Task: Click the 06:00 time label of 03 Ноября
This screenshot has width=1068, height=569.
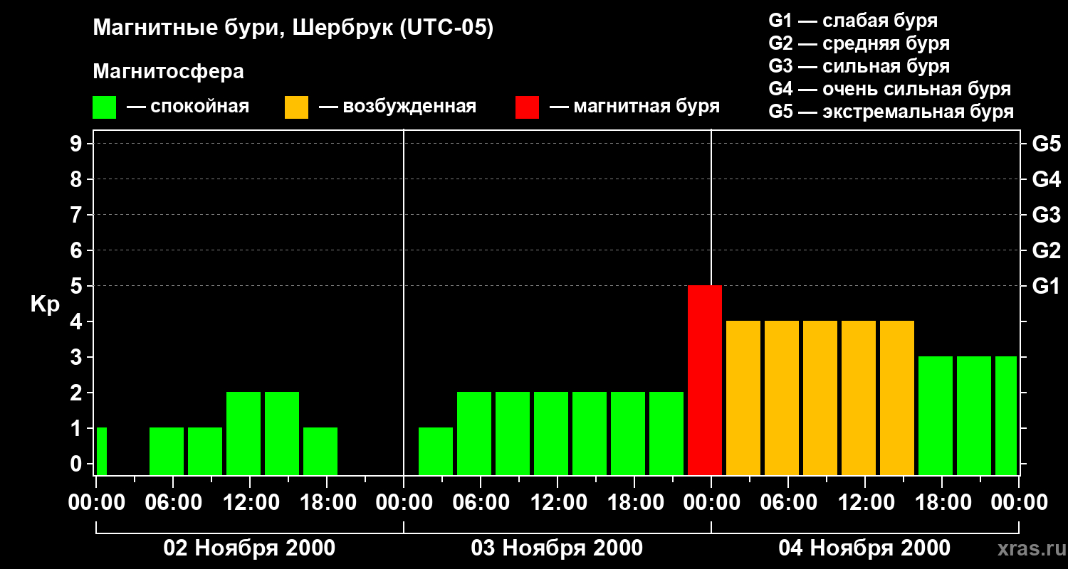Action: 480,503
